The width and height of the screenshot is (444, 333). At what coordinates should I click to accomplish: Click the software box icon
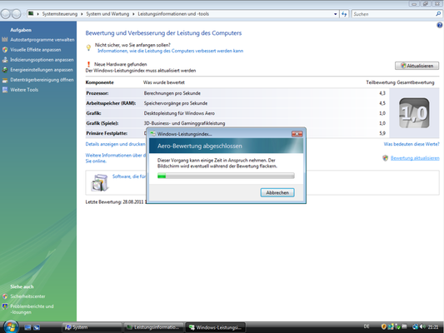click(100, 182)
